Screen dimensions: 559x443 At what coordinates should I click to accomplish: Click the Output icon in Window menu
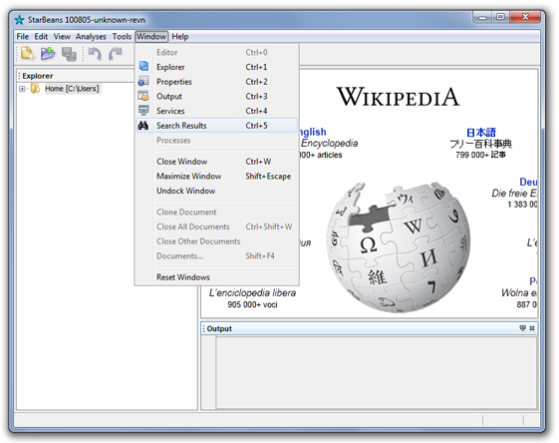(143, 96)
